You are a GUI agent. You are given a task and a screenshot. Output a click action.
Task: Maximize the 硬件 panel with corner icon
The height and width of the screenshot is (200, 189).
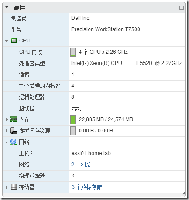point(182,8)
